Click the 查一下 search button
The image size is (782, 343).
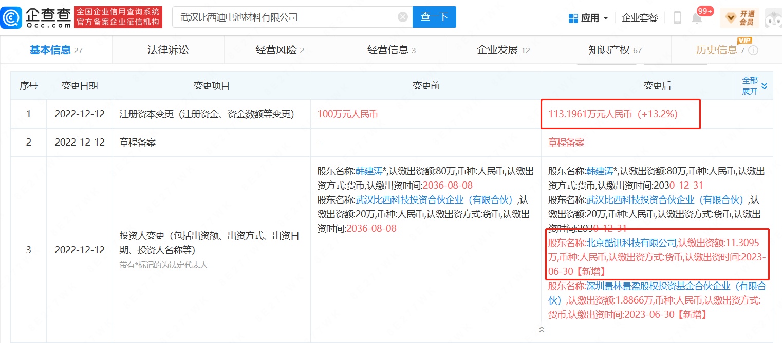434,17
